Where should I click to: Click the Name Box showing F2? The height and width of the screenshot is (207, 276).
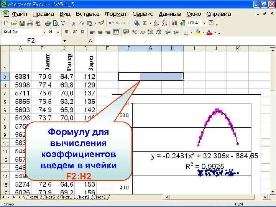31,41
